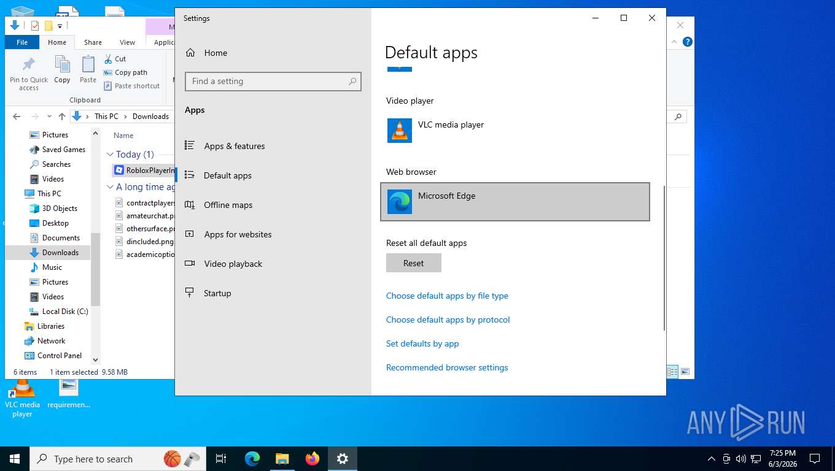
Task: Open Network in navigation pane
Action: [x=45, y=341]
